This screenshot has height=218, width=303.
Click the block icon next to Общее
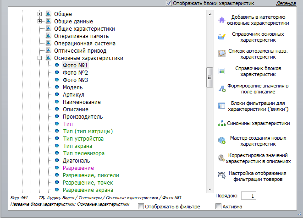(x=48, y=14)
